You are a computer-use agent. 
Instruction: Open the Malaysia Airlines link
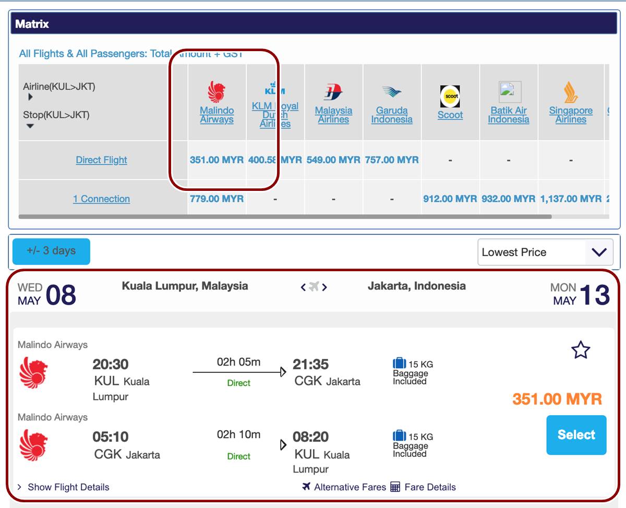333,115
